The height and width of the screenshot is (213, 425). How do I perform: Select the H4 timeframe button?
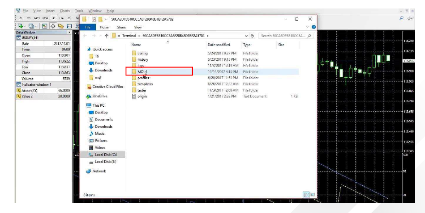point(61,18)
